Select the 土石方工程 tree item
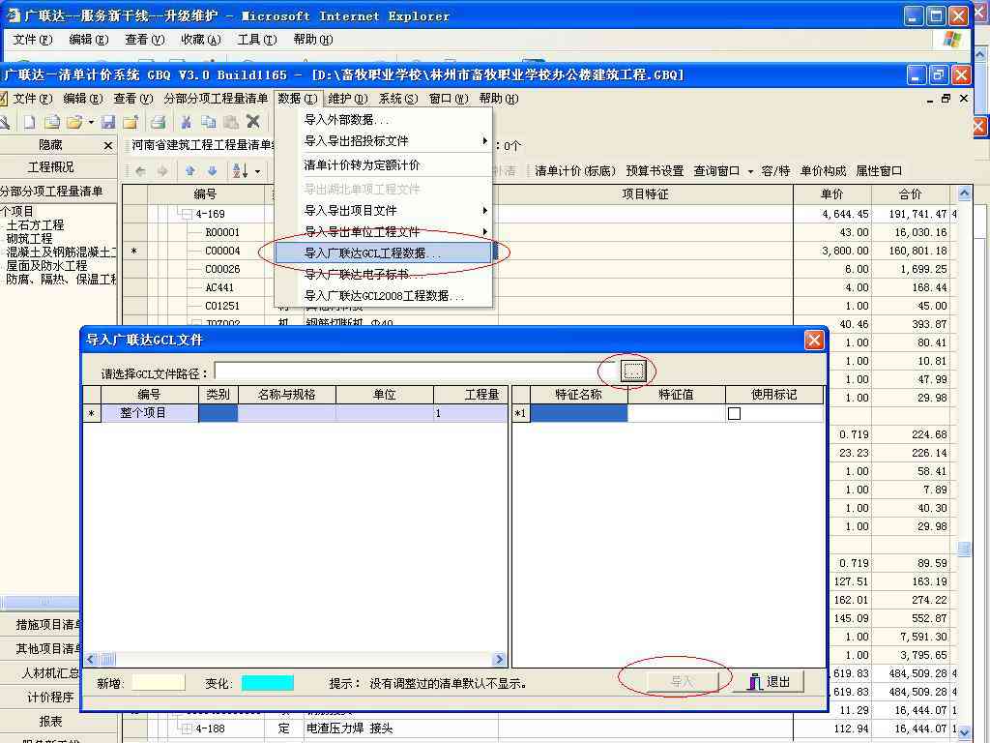The height and width of the screenshot is (743, 990). pyautogui.click(x=36, y=224)
